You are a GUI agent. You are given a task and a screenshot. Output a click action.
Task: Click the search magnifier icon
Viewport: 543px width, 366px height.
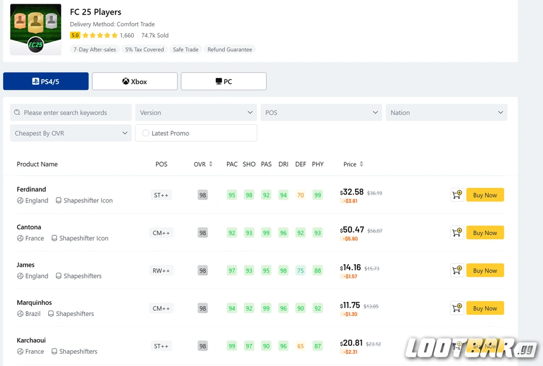[x=17, y=112]
